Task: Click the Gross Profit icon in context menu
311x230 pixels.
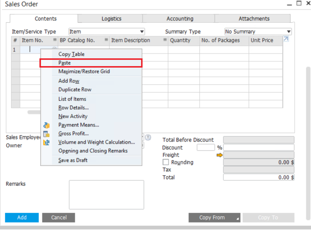Action: click(46, 133)
